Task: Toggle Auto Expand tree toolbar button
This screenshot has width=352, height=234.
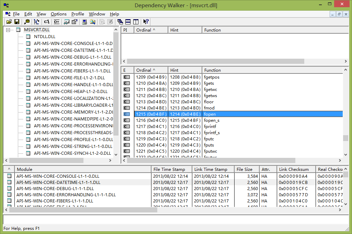Action: (37, 22)
